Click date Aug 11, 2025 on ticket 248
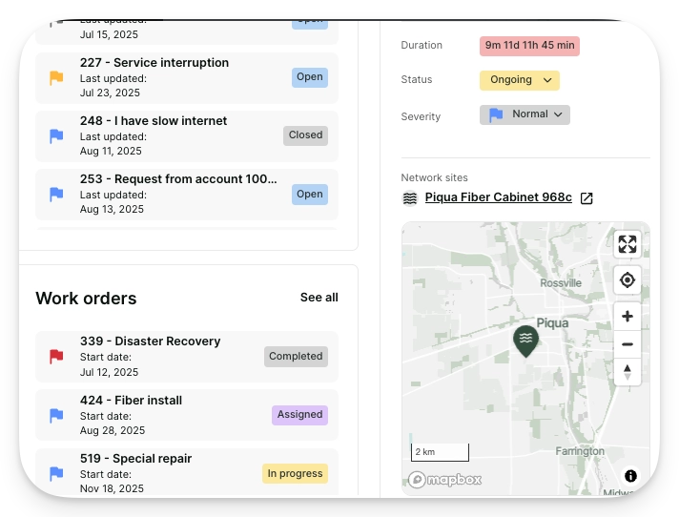The image size is (679, 517). click(x=111, y=151)
